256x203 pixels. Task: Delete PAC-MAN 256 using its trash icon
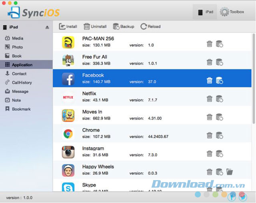tap(210, 44)
